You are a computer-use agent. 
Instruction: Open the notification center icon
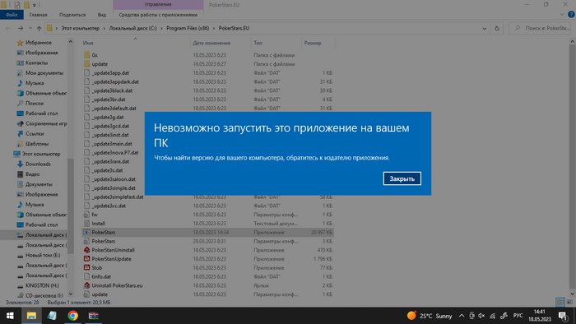[x=563, y=316]
